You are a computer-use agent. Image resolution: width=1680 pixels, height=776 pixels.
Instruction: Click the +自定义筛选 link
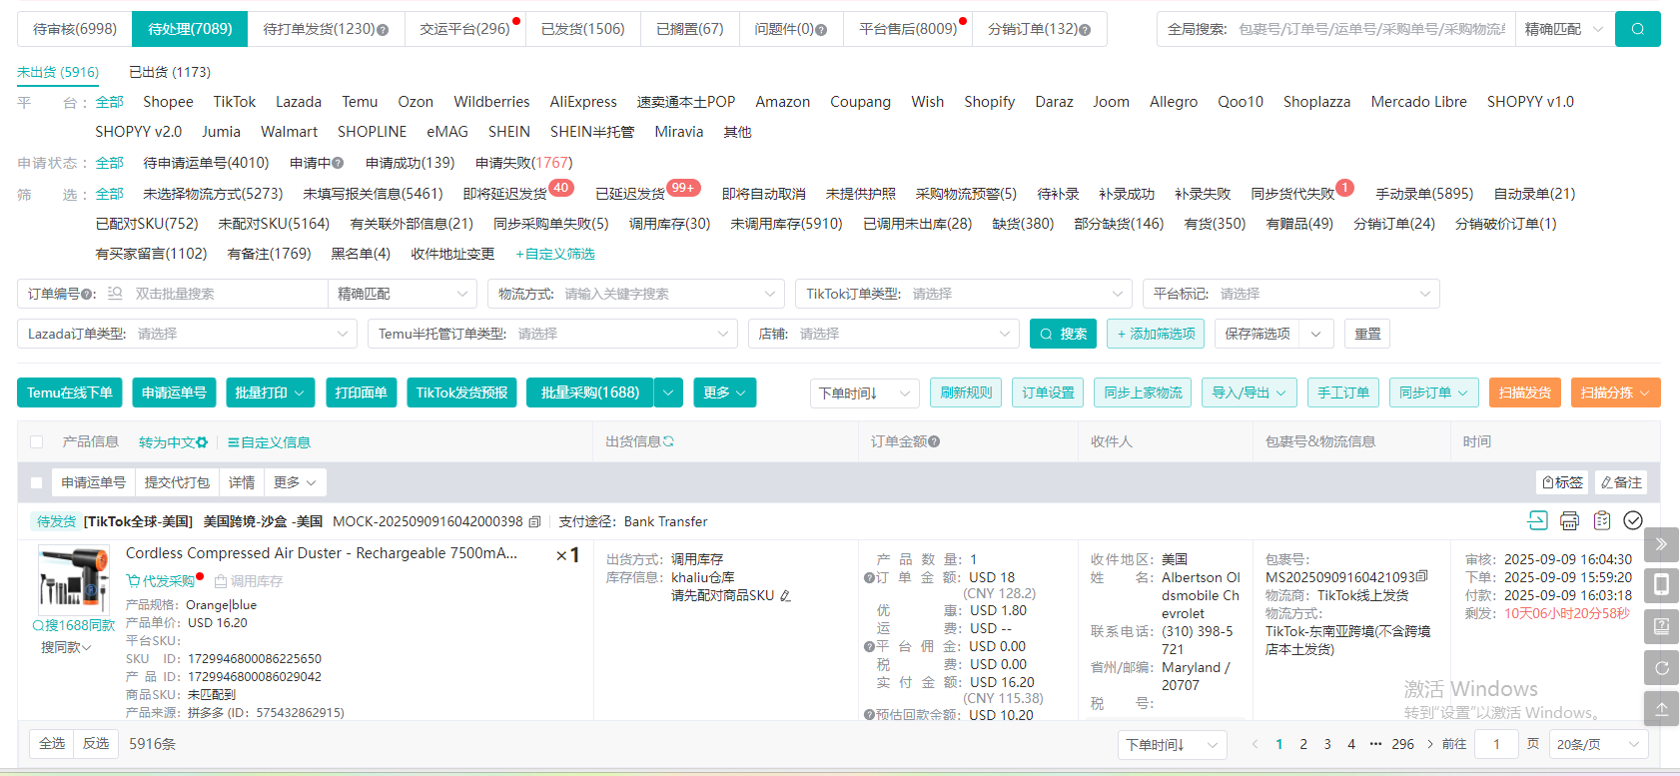(x=555, y=254)
